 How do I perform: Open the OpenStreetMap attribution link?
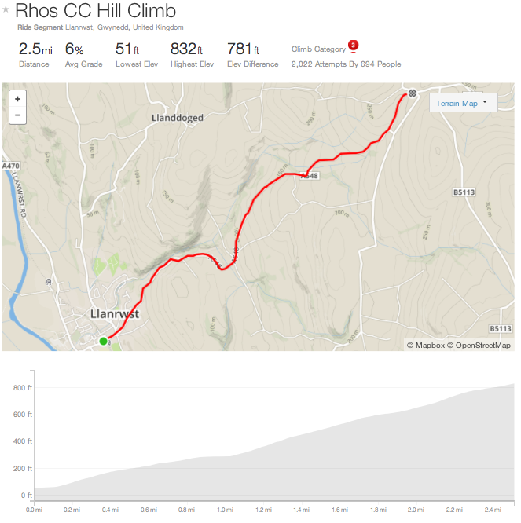point(482,345)
